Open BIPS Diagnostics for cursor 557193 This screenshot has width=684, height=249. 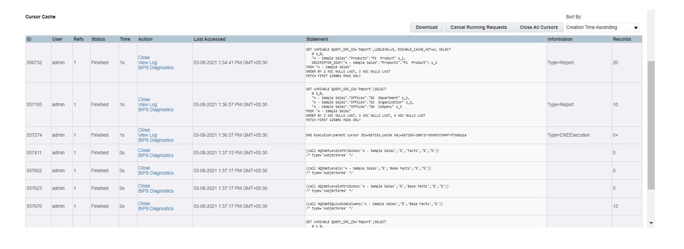[155, 110]
